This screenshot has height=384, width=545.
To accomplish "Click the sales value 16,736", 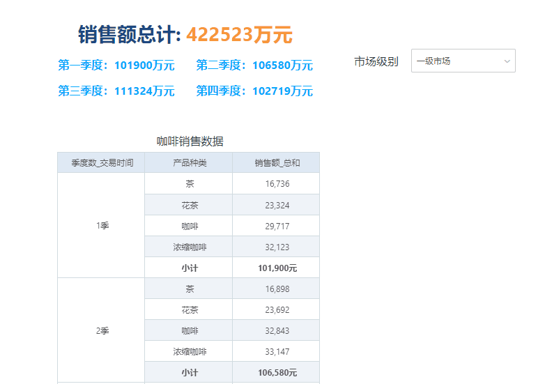I will point(277,184).
